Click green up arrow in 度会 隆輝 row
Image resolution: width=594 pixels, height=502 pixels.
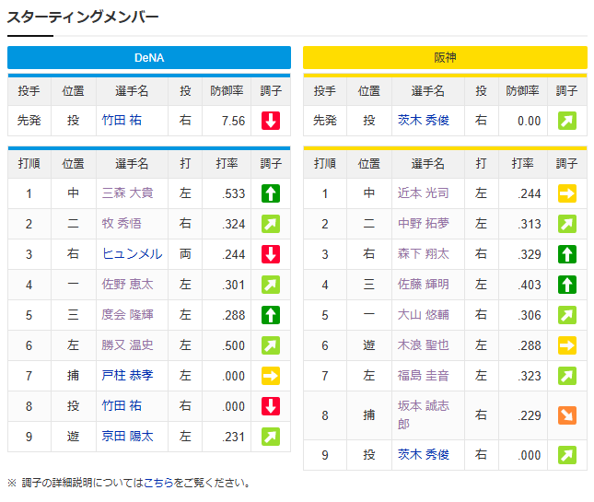point(270,315)
